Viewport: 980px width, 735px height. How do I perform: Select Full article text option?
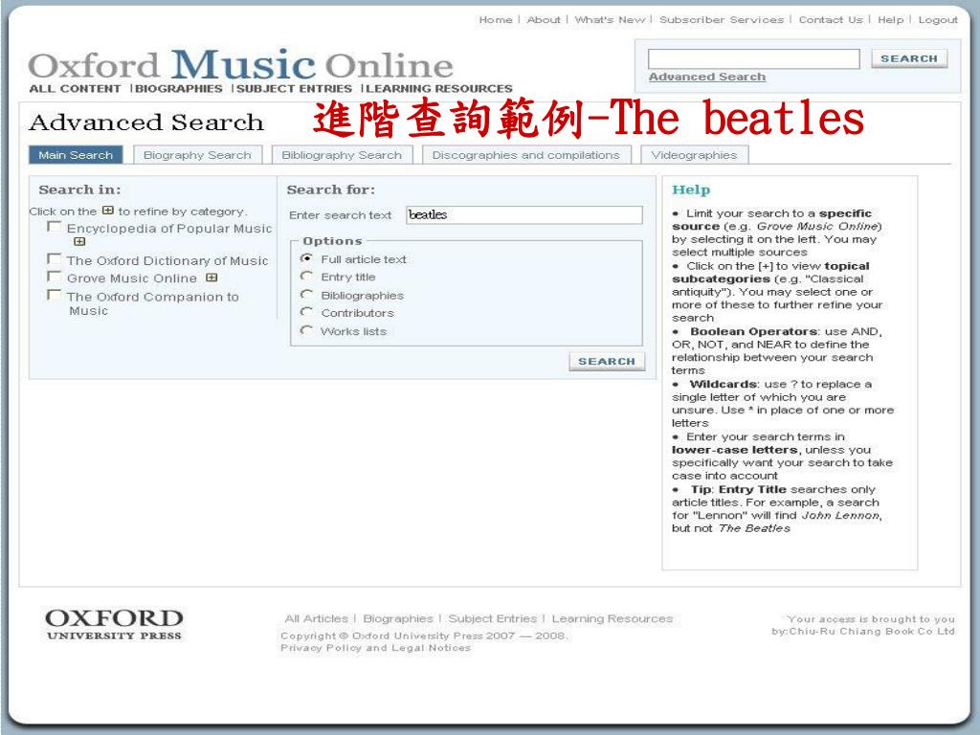[x=306, y=258]
